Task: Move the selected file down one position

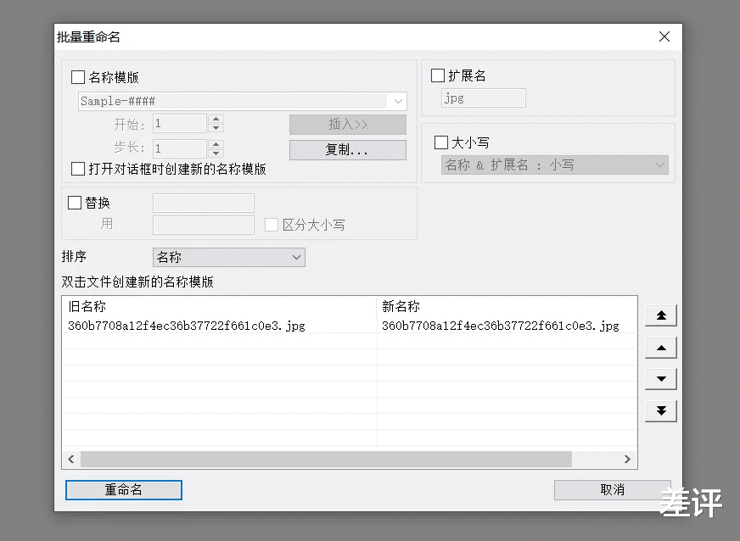Action: [x=660, y=378]
